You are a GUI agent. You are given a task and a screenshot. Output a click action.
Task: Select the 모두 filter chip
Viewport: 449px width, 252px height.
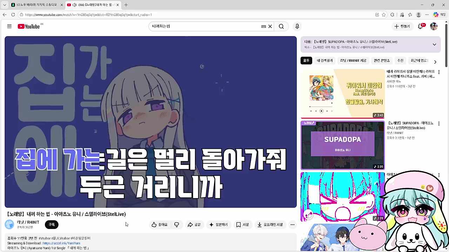click(306, 61)
